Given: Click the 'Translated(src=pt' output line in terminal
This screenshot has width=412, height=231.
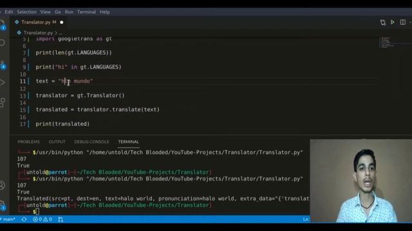Looking at the screenshot, I should tap(163, 198).
